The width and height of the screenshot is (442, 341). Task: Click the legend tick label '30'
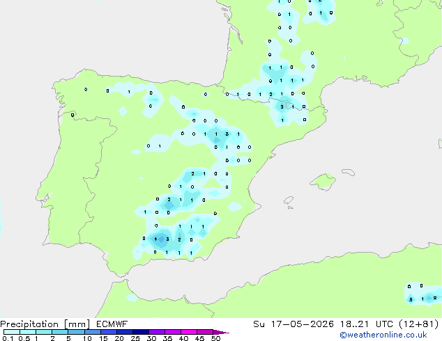151,338
